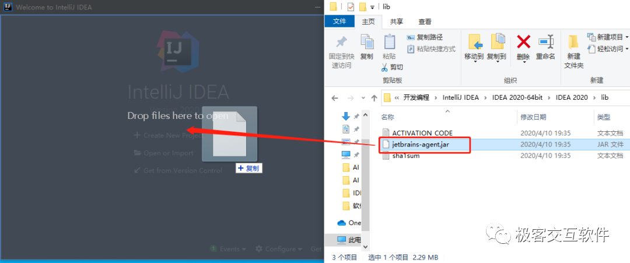Click the date cell of sha1sum row

pyautogui.click(x=545, y=155)
